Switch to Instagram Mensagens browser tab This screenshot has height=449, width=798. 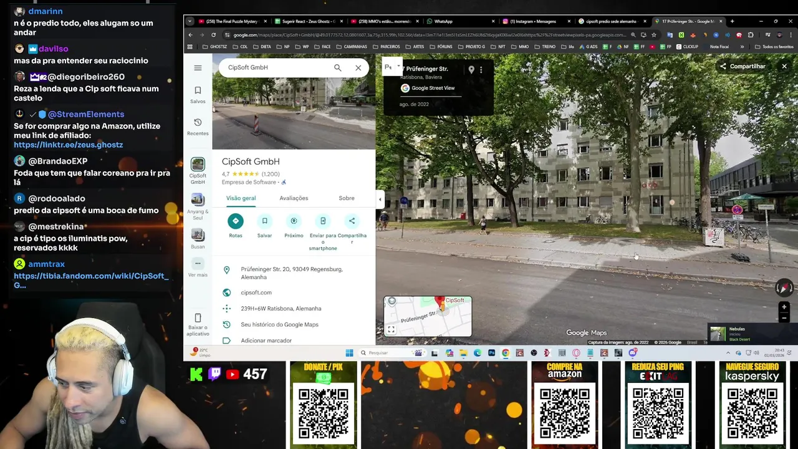pyautogui.click(x=536, y=21)
